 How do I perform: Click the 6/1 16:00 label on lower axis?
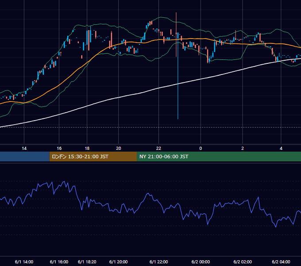59,262
